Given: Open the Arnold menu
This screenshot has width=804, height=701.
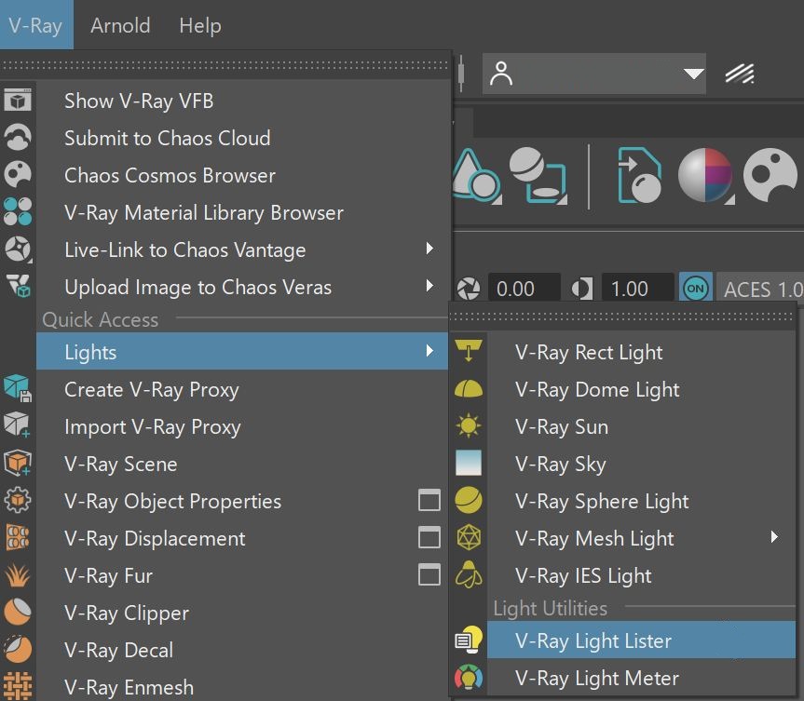Looking at the screenshot, I should click(x=120, y=25).
